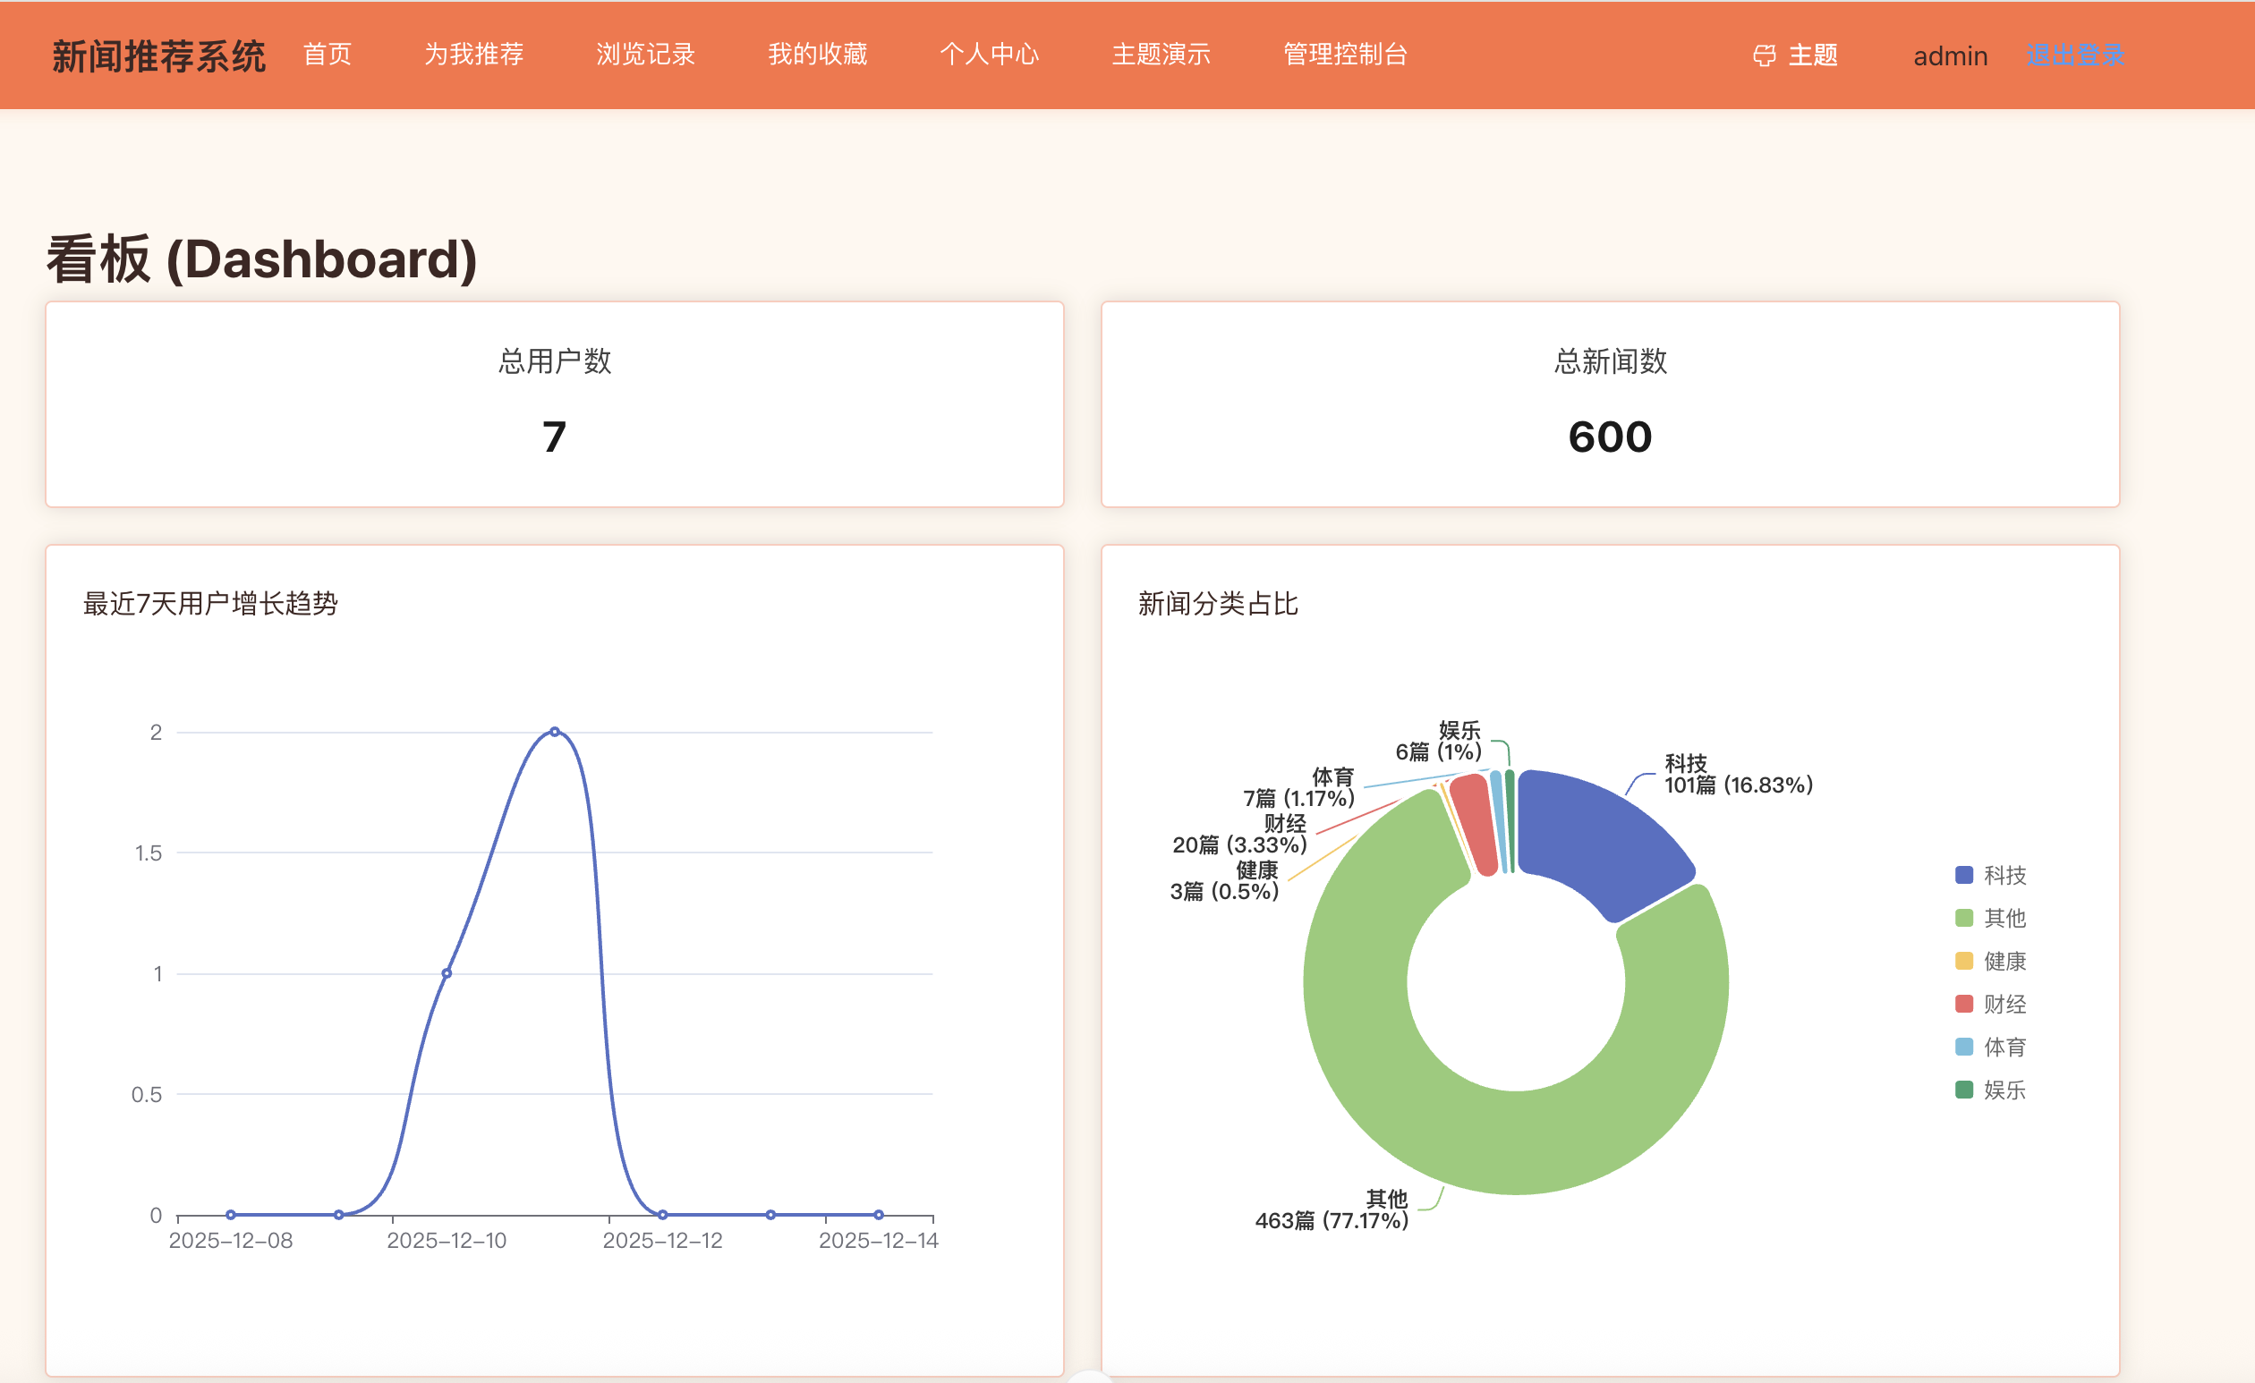
Task: Click the 退出登录 logout link
Action: (x=2076, y=55)
